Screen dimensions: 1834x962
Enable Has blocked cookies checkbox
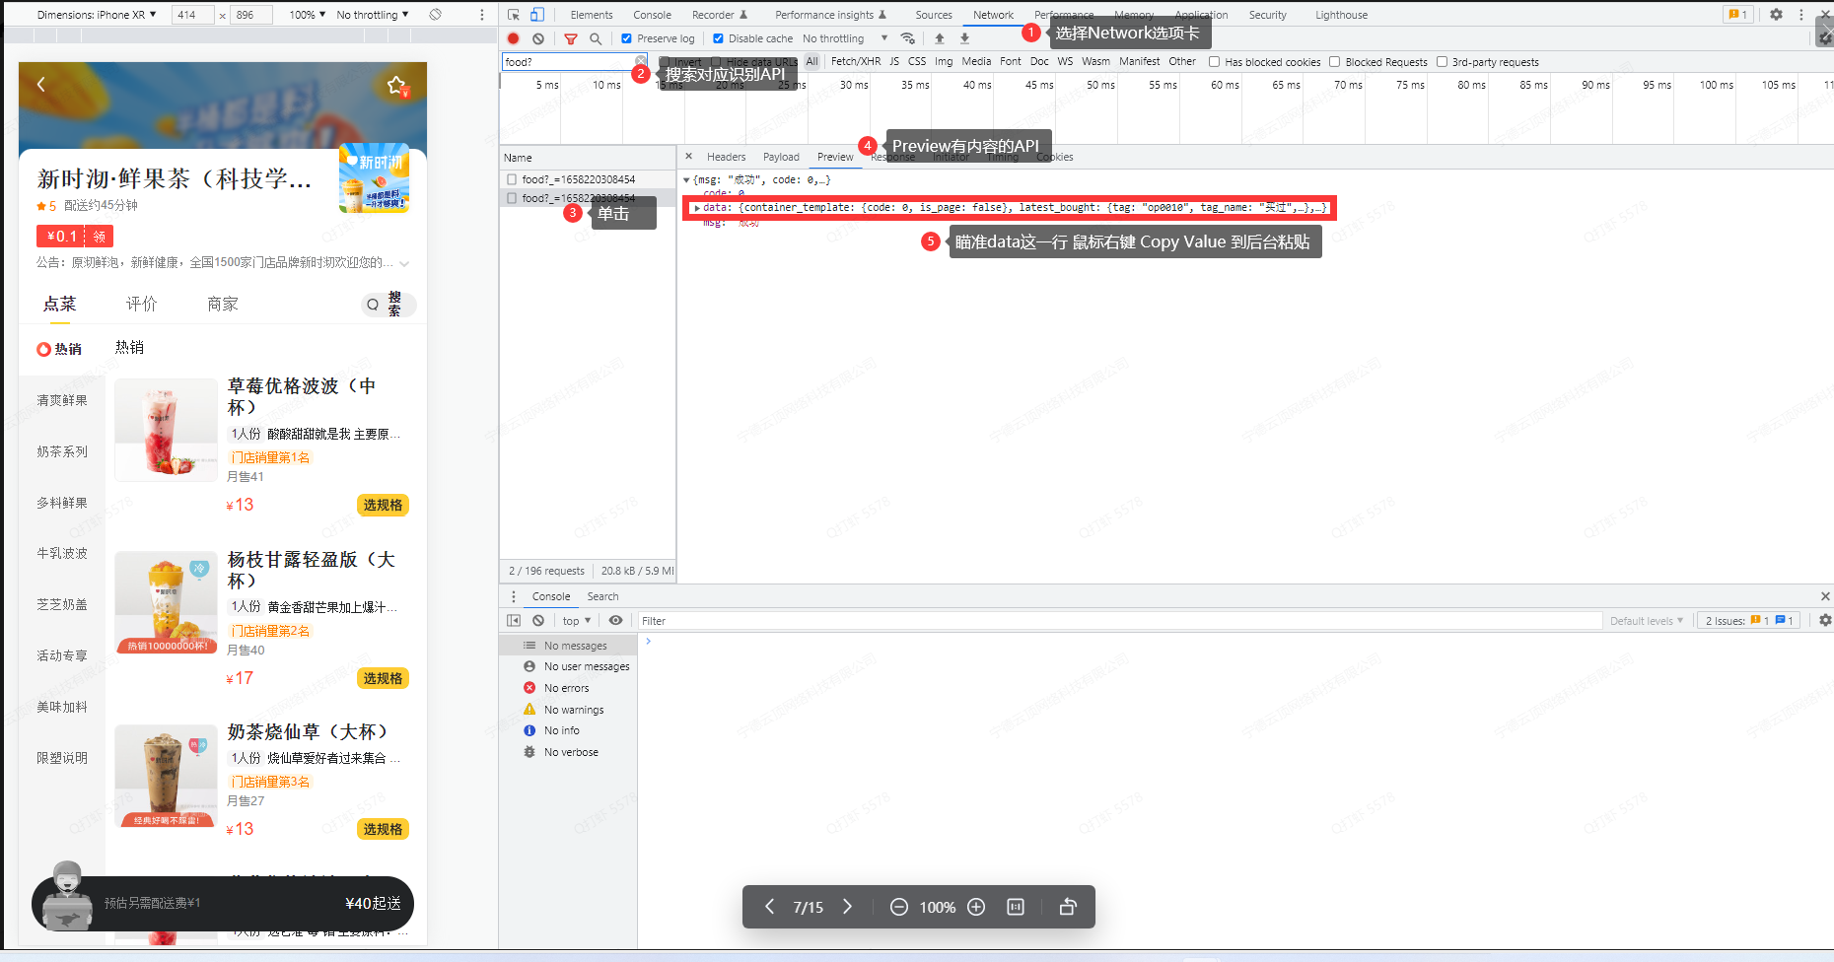(x=1215, y=61)
